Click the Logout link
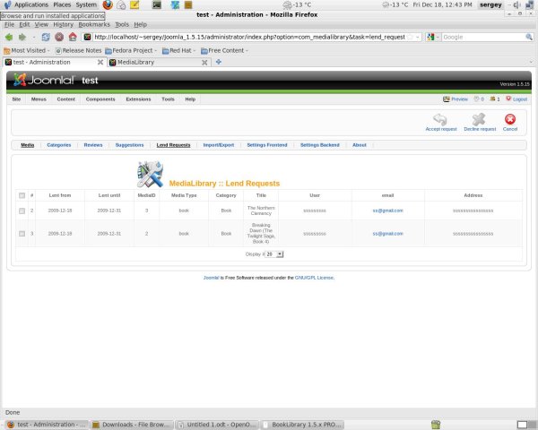 pyautogui.click(x=520, y=99)
